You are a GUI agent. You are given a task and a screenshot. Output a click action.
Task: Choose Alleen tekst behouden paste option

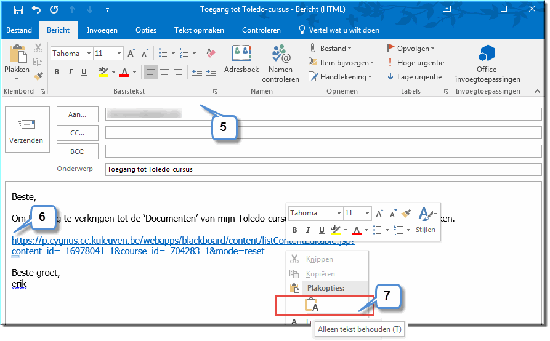click(x=311, y=305)
